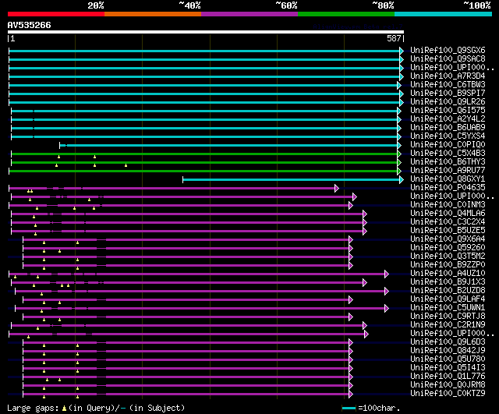
Task: Open hit UniRef100_Q9SAC8
Action: coord(448,59)
